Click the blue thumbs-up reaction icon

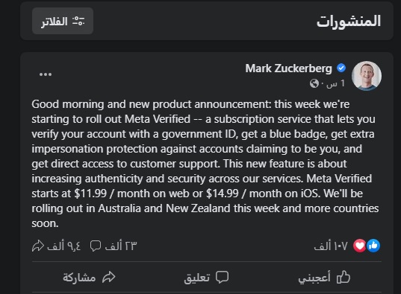tap(373, 246)
